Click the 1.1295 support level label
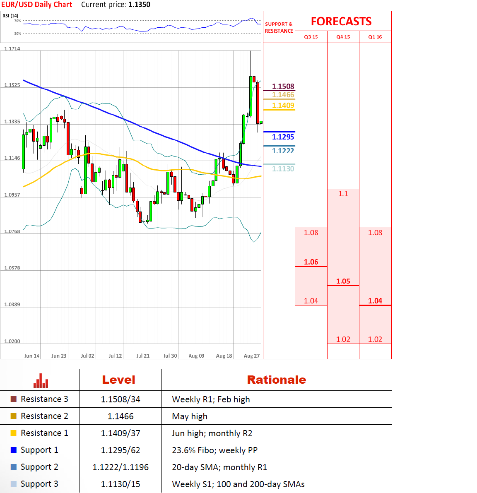 click(x=283, y=137)
